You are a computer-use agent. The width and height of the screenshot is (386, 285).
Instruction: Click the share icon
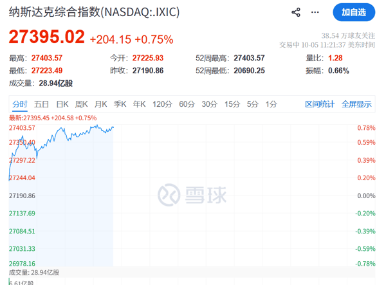pos(296,12)
